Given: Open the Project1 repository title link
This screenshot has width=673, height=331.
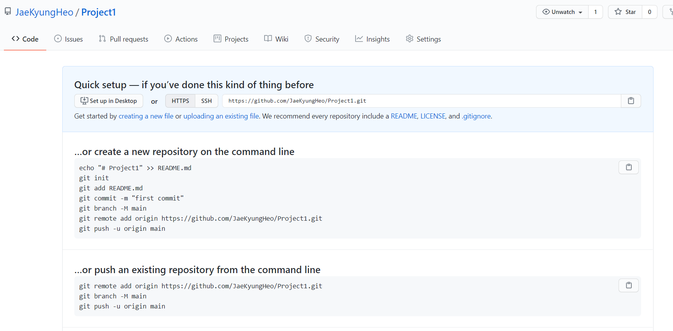Looking at the screenshot, I should pos(98,12).
